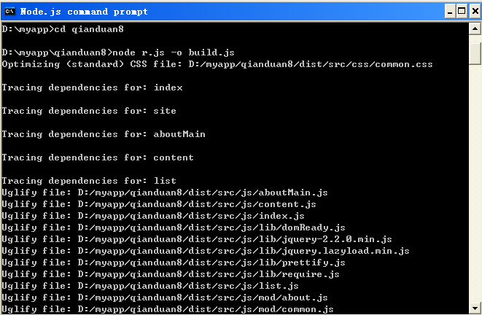Click the Uglify file jquery-2.2.0.min.js line
Viewport: 482px width, 315px height.
pos(197,239)
